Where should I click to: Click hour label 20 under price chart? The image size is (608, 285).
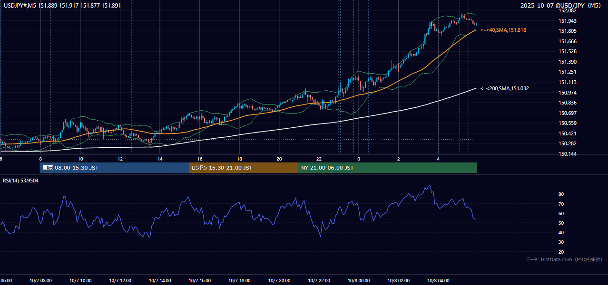point(279,159)
